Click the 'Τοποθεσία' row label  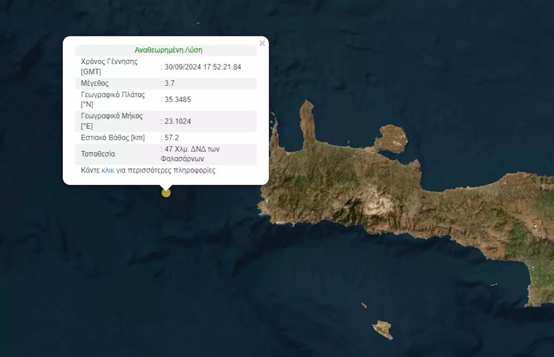[98, 154]
